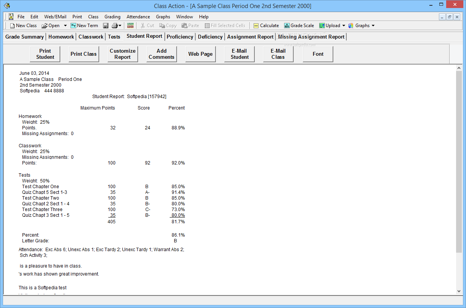Click 'This is a Softpedia test' text
This screenshot has height=308, width=466.
[x=43, y=287]
